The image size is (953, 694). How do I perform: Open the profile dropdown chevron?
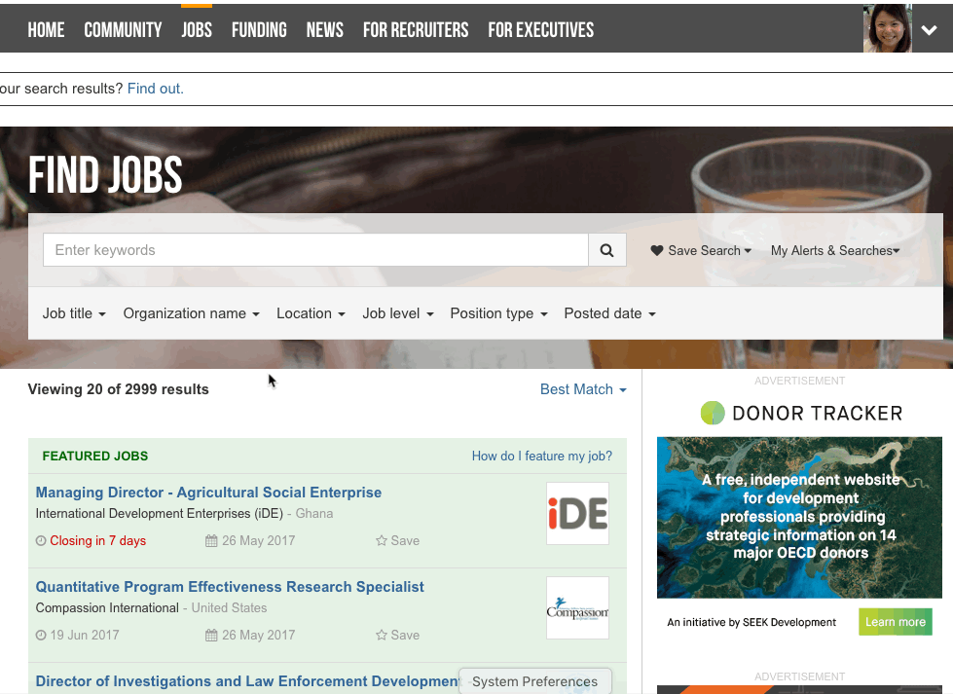929,30
